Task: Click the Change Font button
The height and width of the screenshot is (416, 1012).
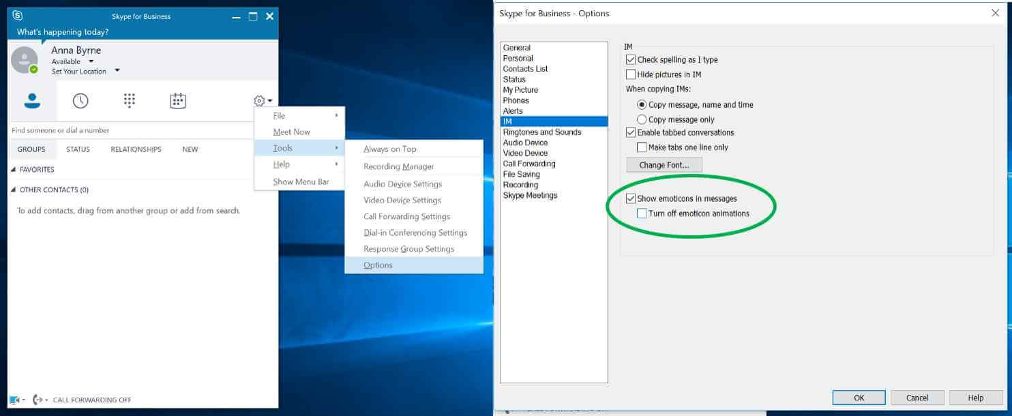Action: pyautogui.click(x=664, y=165)
